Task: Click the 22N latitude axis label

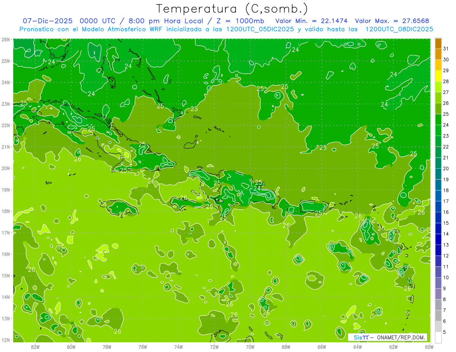Action: [x=6, y=125]
